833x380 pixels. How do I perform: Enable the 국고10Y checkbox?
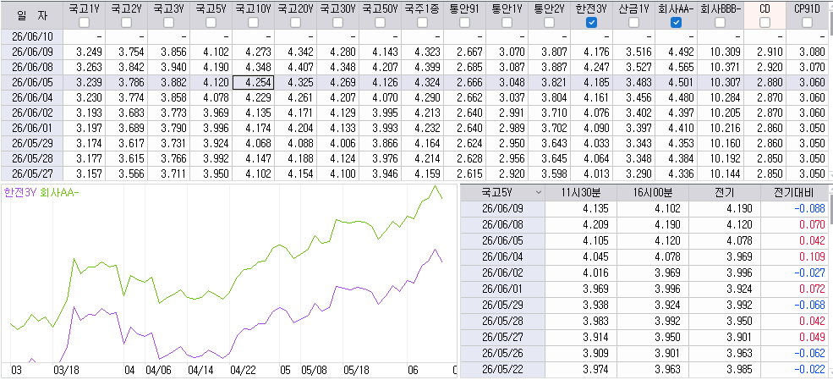tap(254, 22)
